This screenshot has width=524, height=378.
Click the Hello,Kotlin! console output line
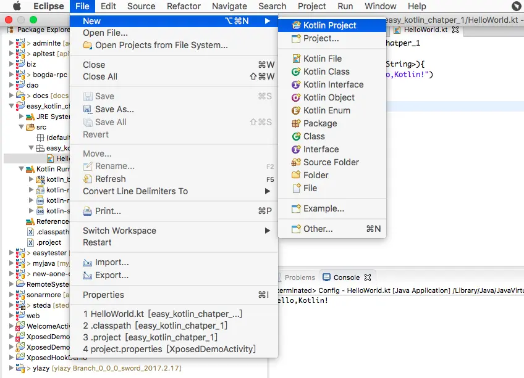pos(302,300)
